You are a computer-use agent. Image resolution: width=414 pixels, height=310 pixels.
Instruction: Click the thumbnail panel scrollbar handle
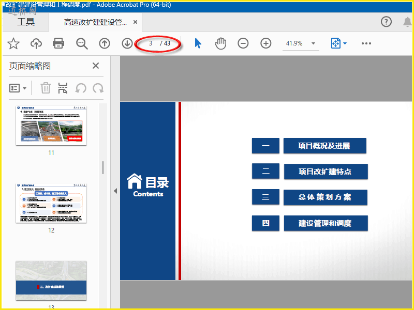pos(102,167)
